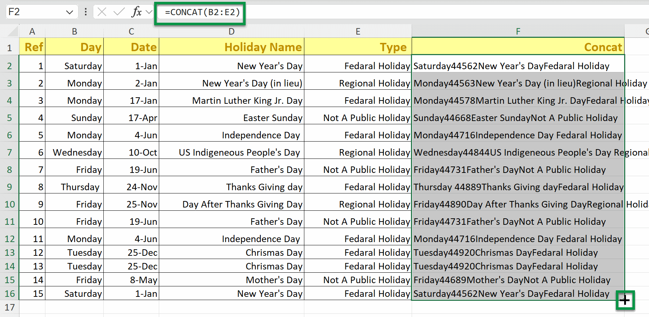The height and width of the screenshot is (317, 649).
Task: Open the Name Box dropdown arrow
Action: tap(70, 12)
